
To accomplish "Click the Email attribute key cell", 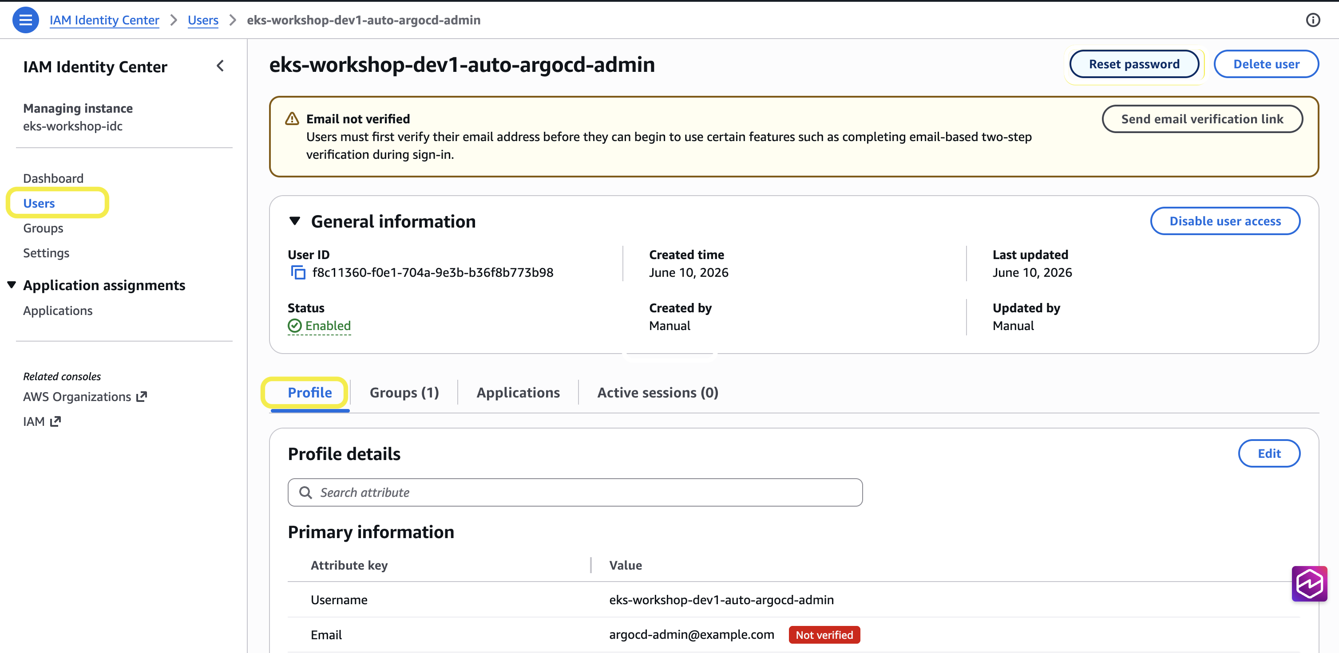I will [x=326, y=635].
